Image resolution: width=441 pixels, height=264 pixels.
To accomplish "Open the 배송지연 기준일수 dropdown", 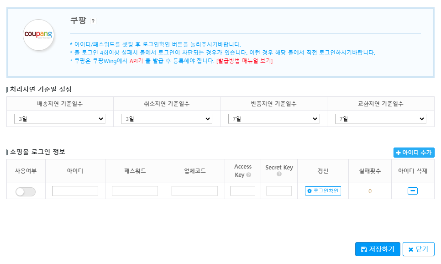I will tap(59, 118).
